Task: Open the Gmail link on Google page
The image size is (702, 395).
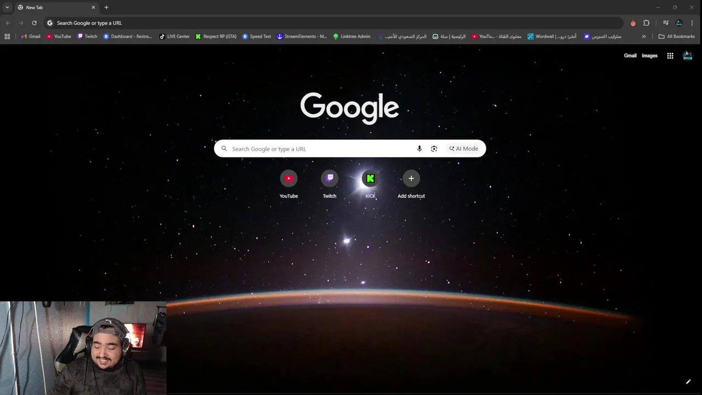Action: point(630,55)
